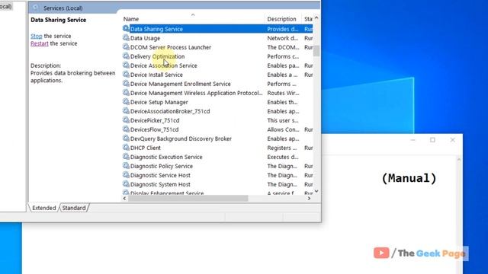Screen dimensions: 488x274
Task: Select Device Install Service name
Action: [156, 75]
